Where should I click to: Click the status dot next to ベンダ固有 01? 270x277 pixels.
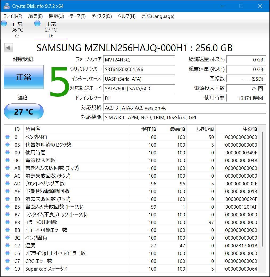point(8,137)
